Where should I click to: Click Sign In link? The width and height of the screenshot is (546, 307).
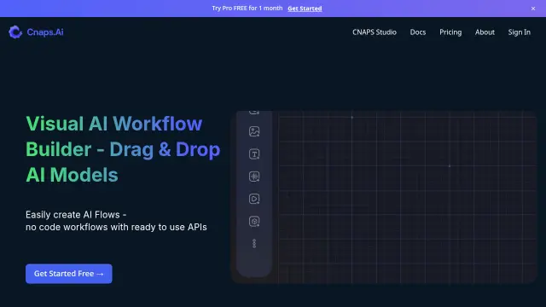pyautogui.click(x=520, y=32)
